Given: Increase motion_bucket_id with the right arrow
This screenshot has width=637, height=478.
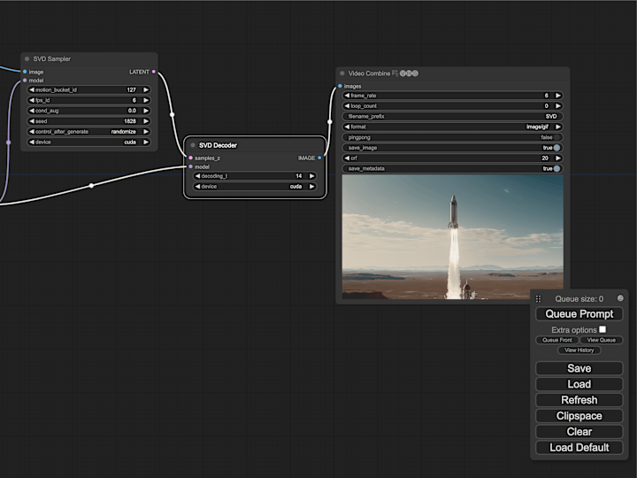Looking at the screenshot, I should coord(146,89).
